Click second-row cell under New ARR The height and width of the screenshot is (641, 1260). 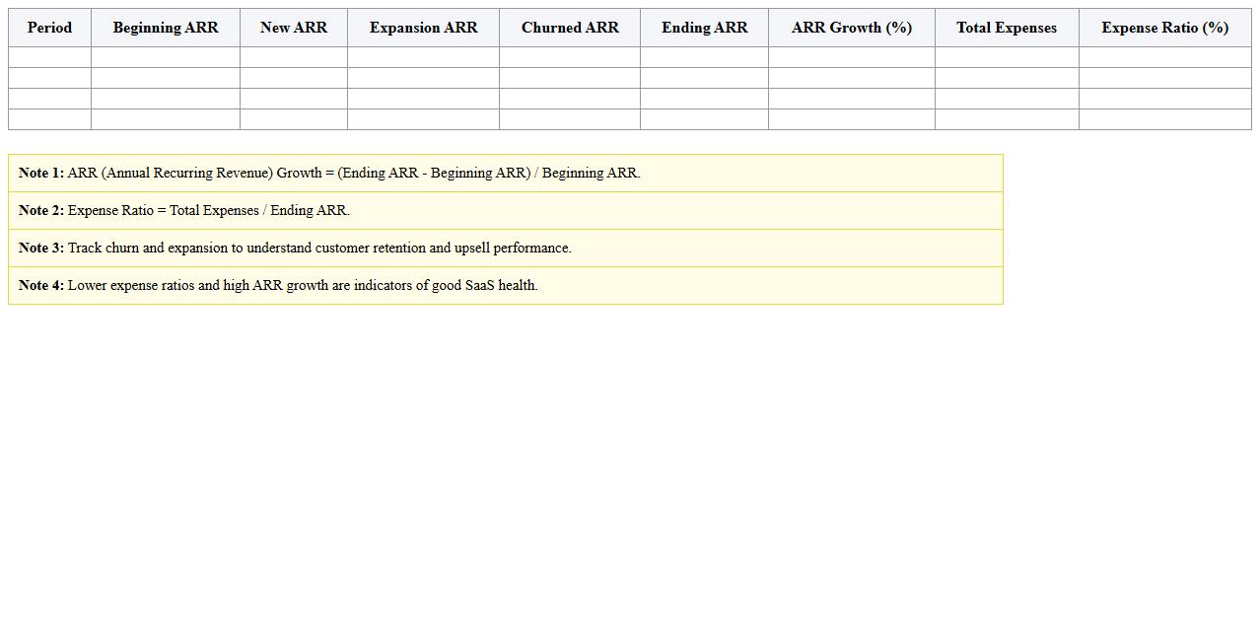[x=294, y=78]
